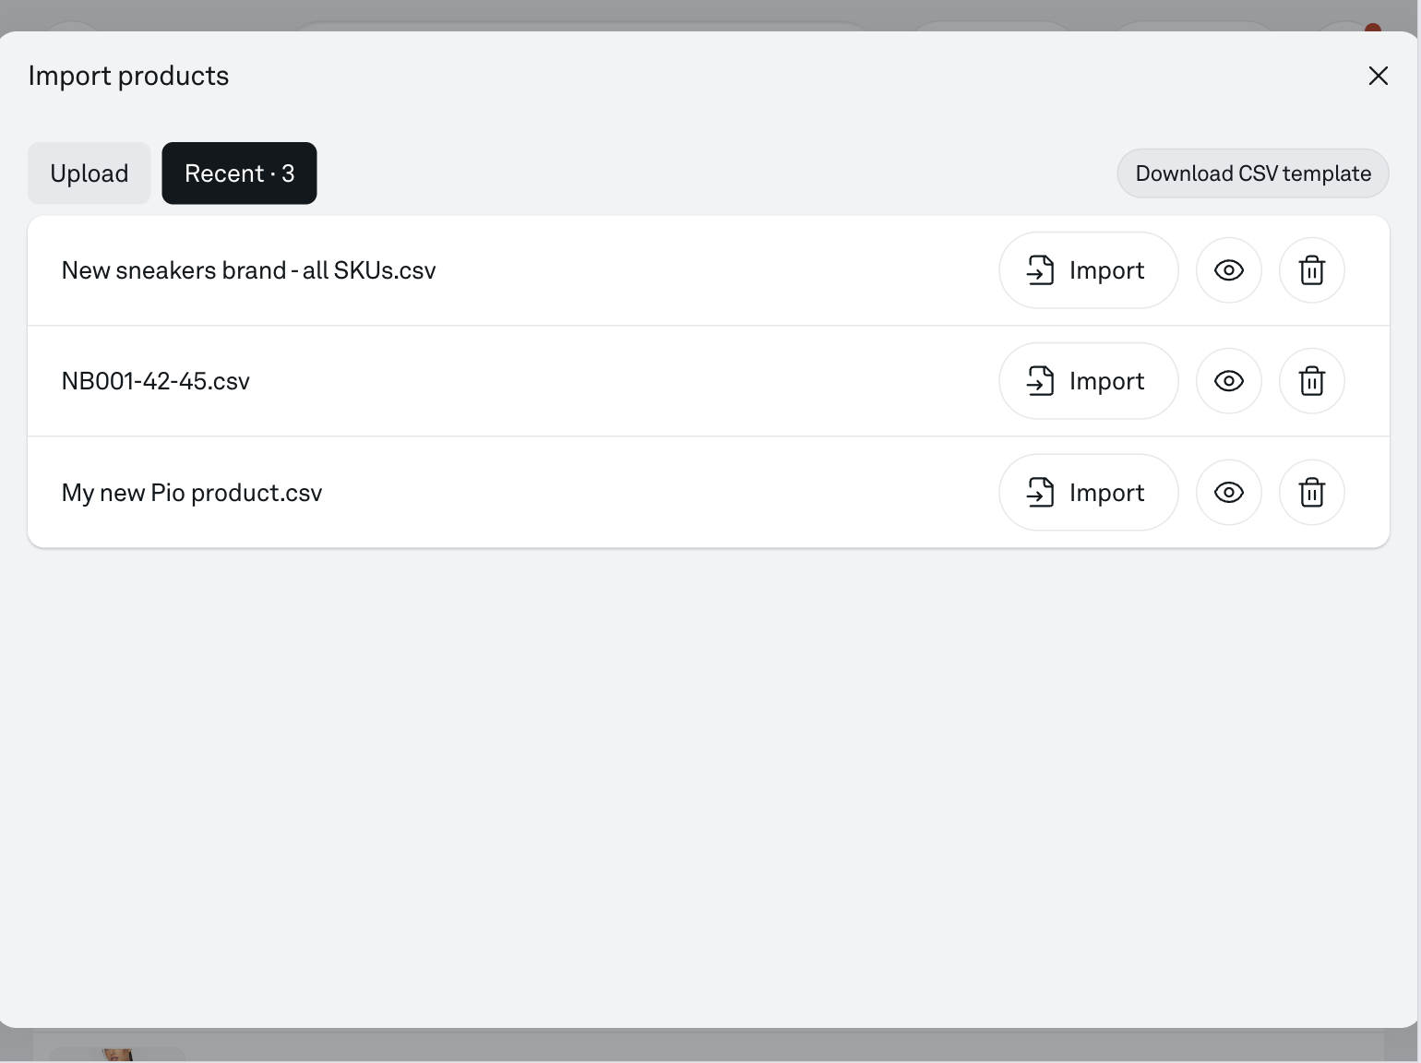Import the NB001-42-45.csv file
1421x1063 pixels.
[1088, 381]
